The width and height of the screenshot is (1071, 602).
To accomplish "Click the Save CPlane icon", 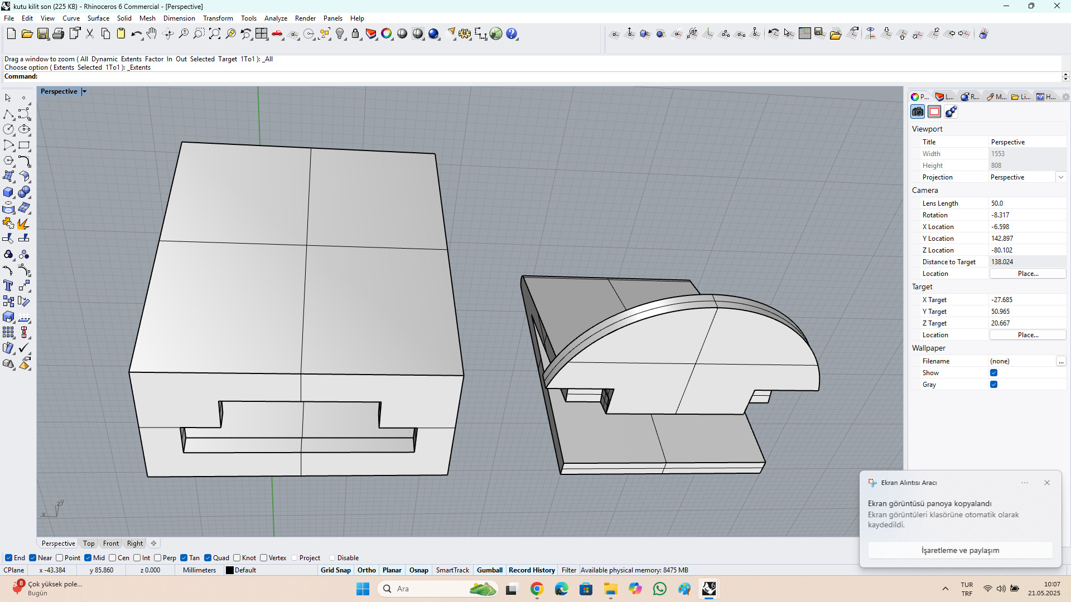I will [819, 34].
